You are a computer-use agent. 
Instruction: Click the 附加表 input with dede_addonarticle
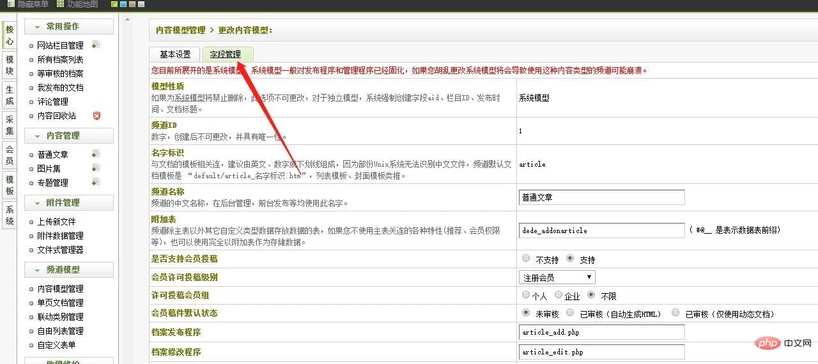[601, 231]
